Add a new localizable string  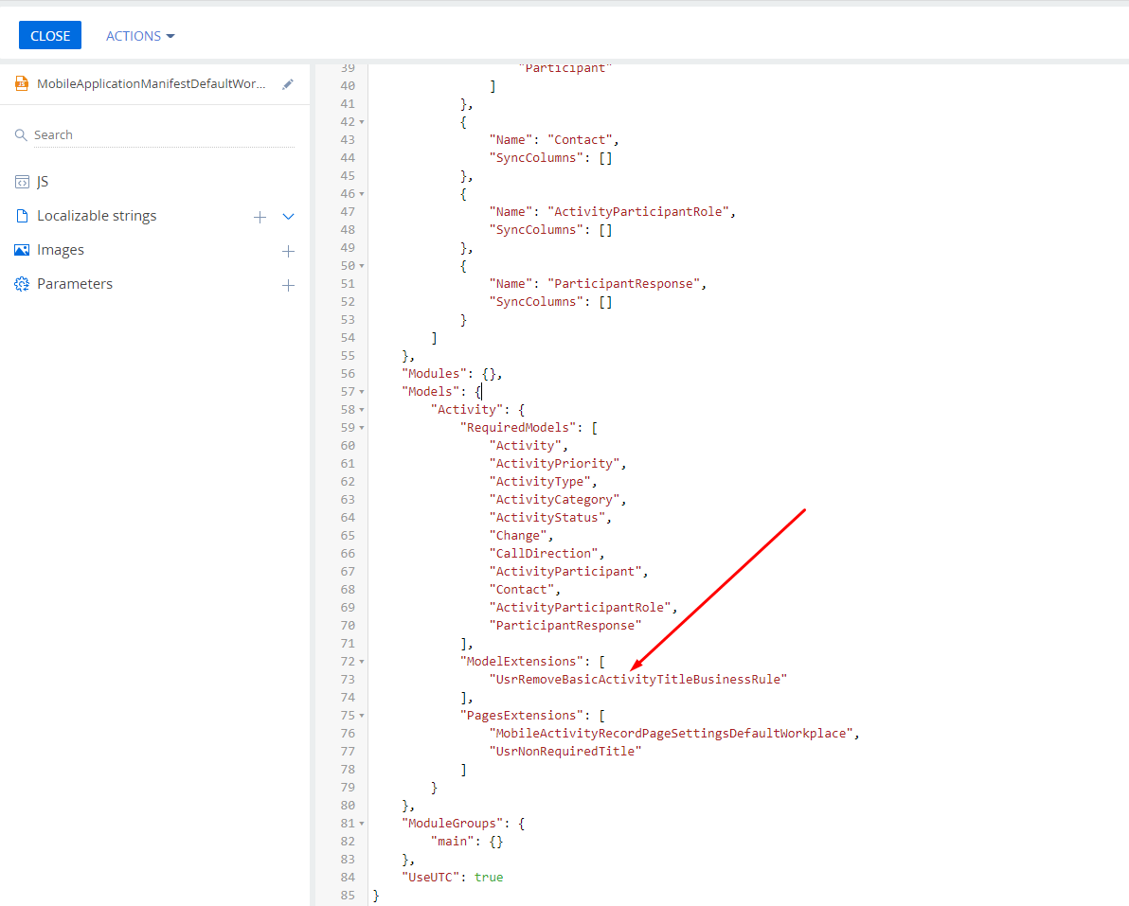click(x=260, y=217)
